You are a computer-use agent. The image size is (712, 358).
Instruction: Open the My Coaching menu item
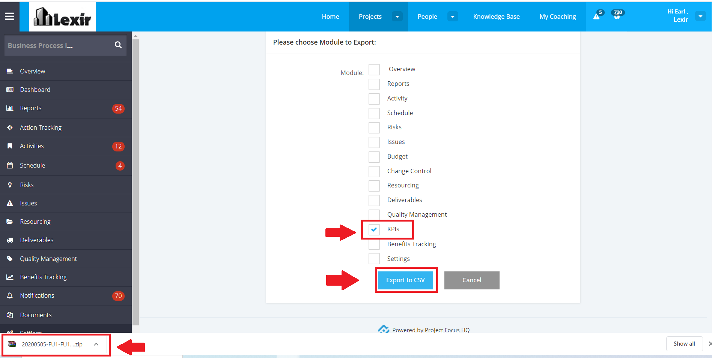(558, 16)
